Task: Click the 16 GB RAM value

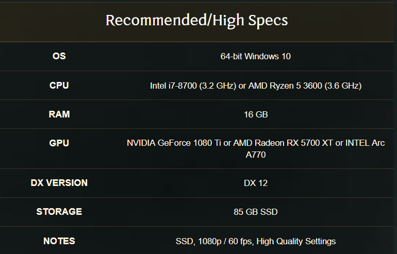Action: tap(256, 114)
